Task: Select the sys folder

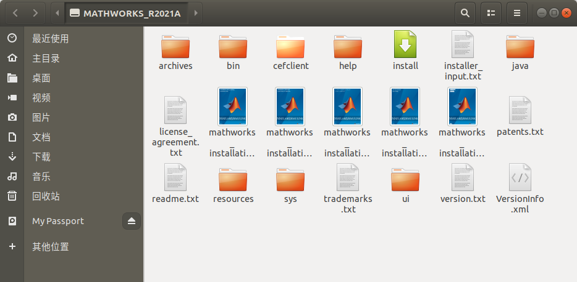Action: [x=290, y=185]
